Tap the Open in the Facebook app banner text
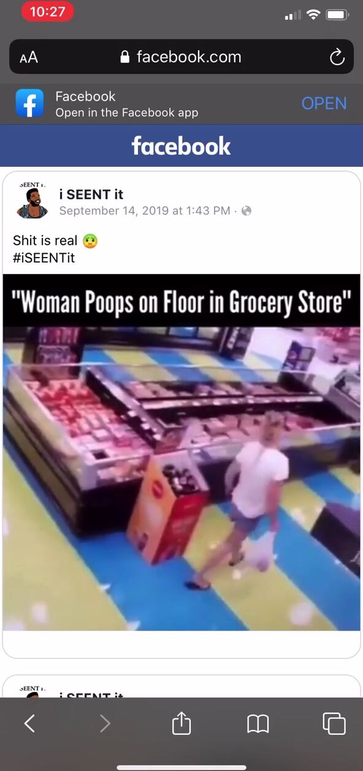Viewport: 363px width, 771px height. pyautogui.click(x=127, y=113)
